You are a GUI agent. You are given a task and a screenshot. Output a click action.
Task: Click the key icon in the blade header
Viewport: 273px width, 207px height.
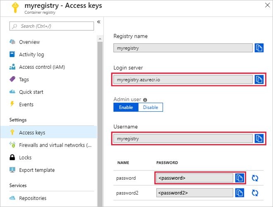tap(15, 7)
